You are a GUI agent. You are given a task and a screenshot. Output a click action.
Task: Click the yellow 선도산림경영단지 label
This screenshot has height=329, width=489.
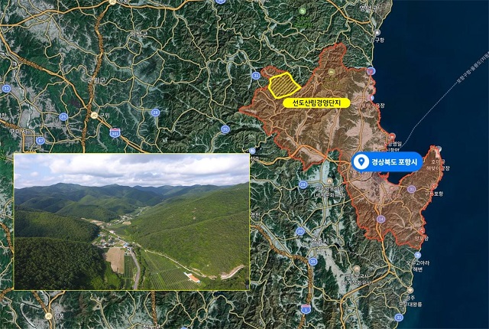tap(316, 103)
